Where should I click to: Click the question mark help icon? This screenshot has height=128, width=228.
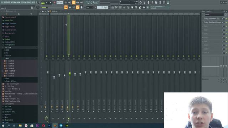[x=152, y=2]
